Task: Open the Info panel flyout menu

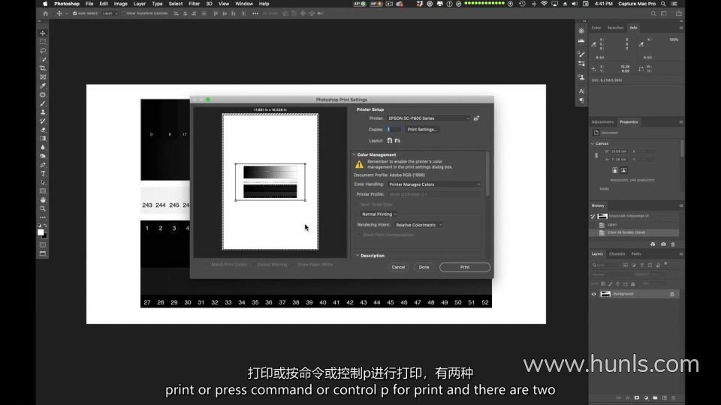Action: [681, 28]
